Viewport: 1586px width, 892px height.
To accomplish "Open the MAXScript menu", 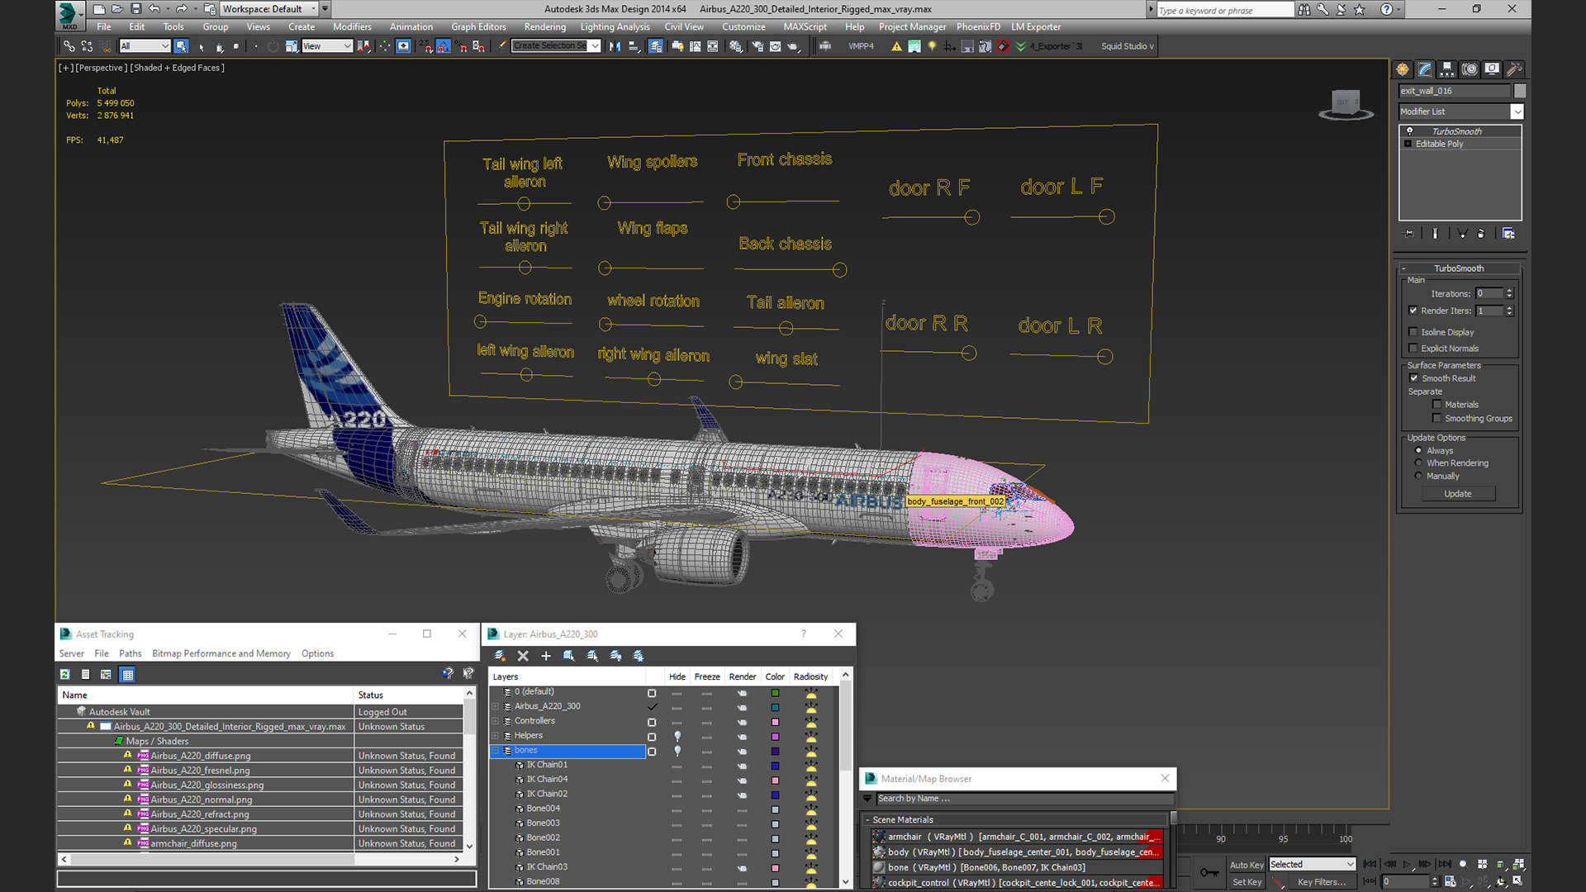I will click(805, 27).
